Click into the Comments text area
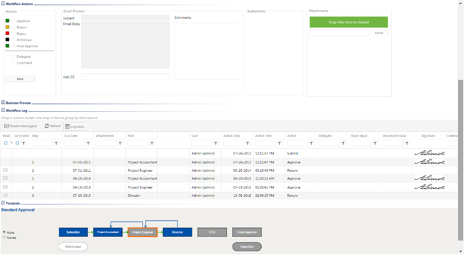The width and height of the screenshot is (464, 255). [206, 51]
